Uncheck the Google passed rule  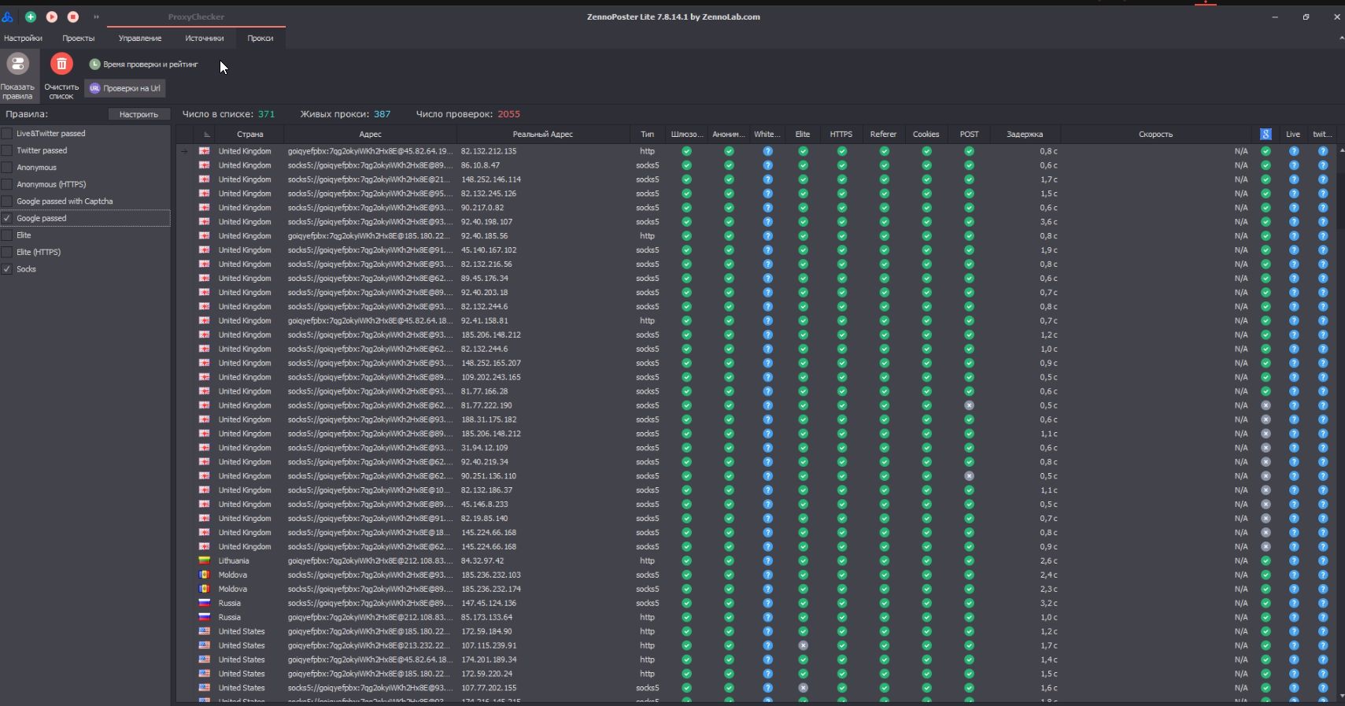point(7,219)
